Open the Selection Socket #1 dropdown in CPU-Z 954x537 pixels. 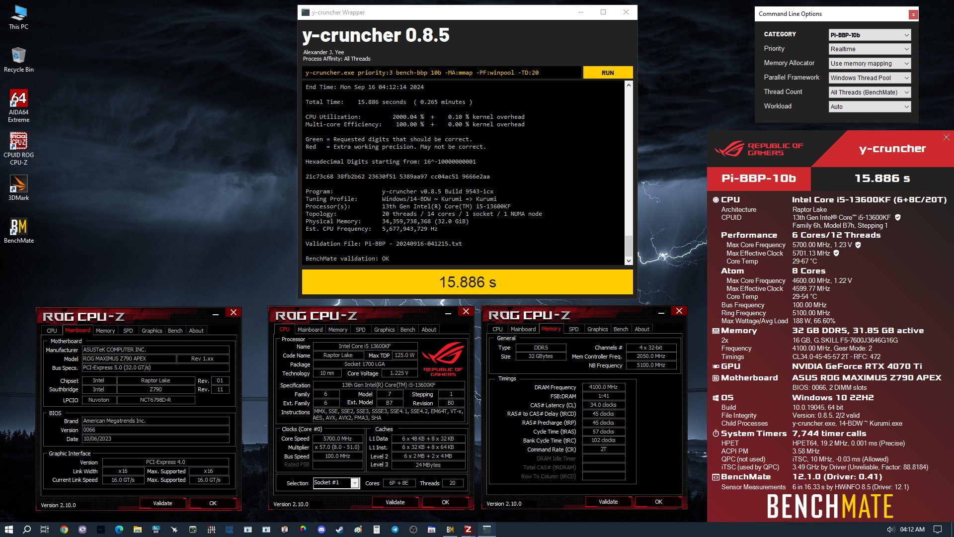pos(336,483)
